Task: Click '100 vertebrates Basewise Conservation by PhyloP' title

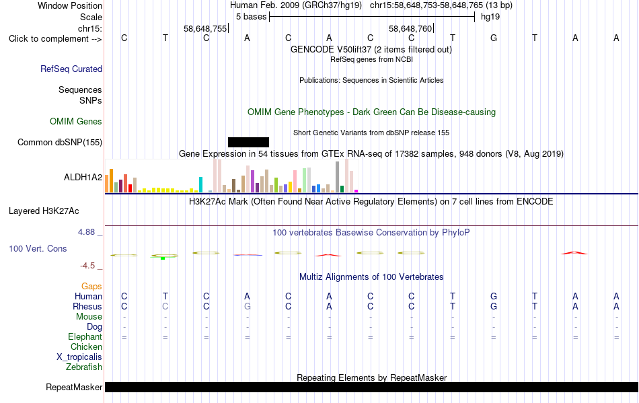Action: click(371, 232)
